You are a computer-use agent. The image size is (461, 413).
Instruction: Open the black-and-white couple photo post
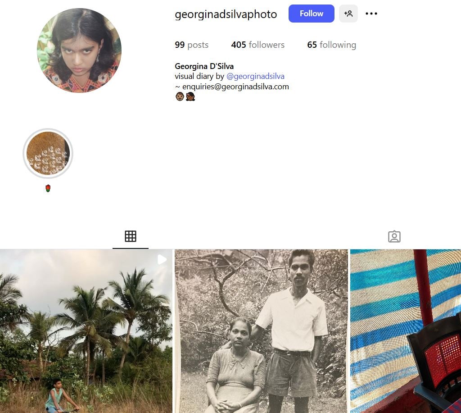[x=261, y=331]
